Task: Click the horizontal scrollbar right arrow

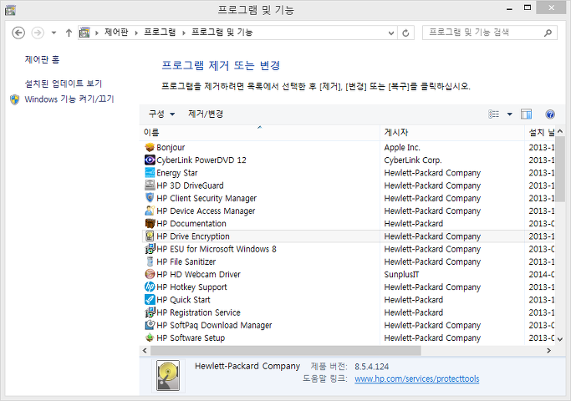Action: [548, 351]
